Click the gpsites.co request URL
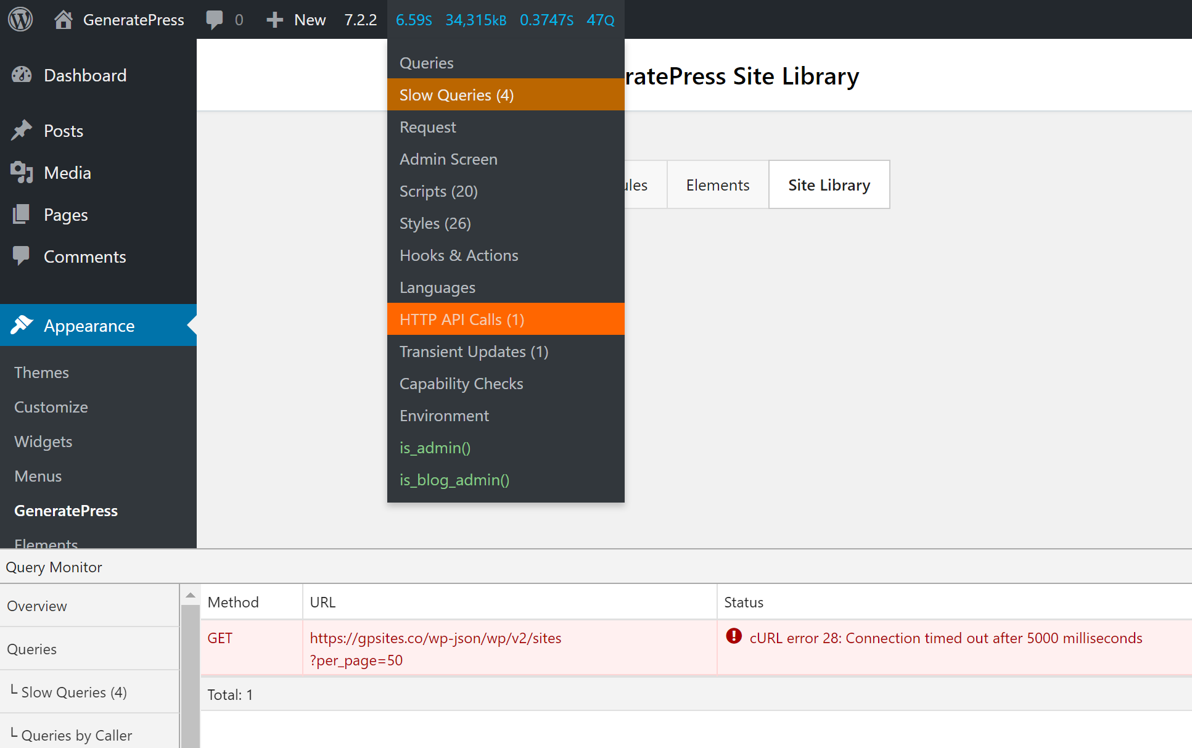This screenshot has width=1192, height=748. tap(435, 649)
